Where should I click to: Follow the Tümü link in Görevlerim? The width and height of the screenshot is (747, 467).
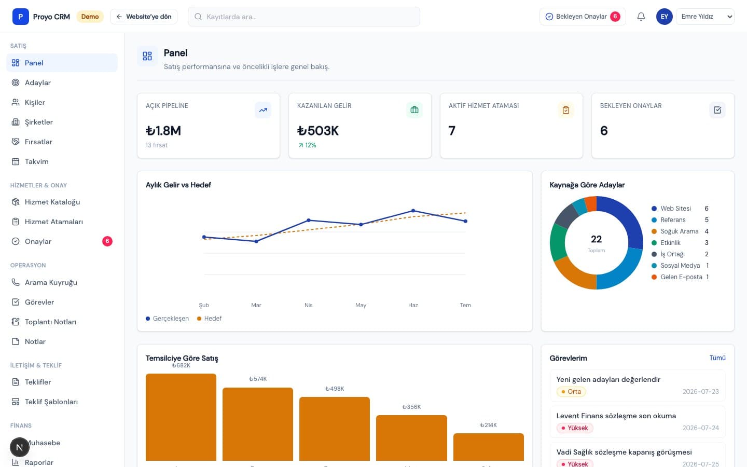click(x=717, y=358)
